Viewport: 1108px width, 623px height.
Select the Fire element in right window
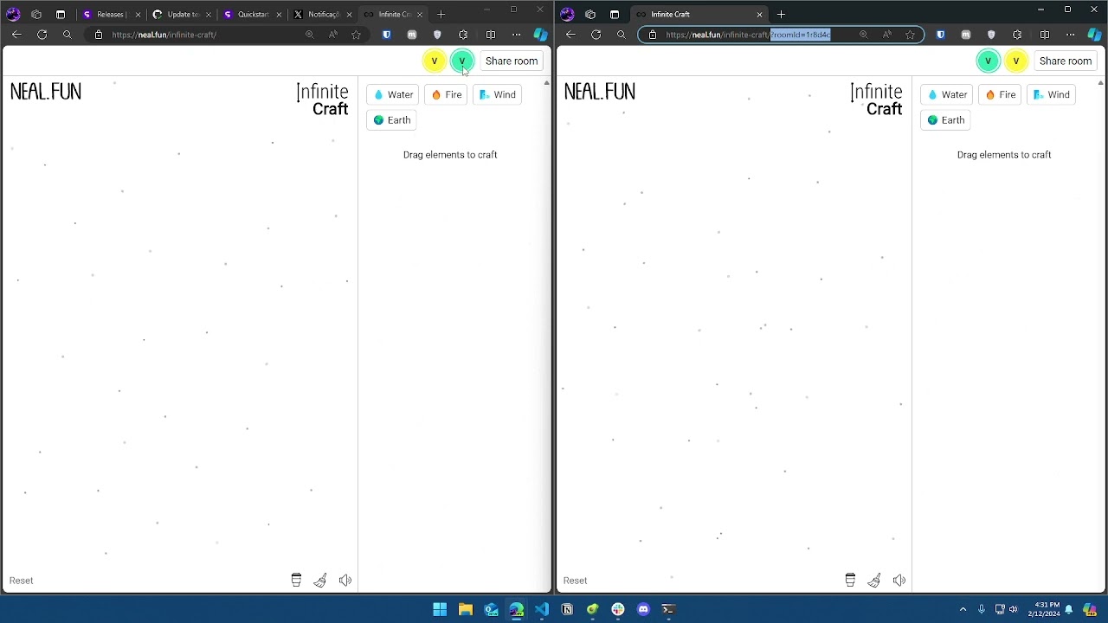[1001, 94]
